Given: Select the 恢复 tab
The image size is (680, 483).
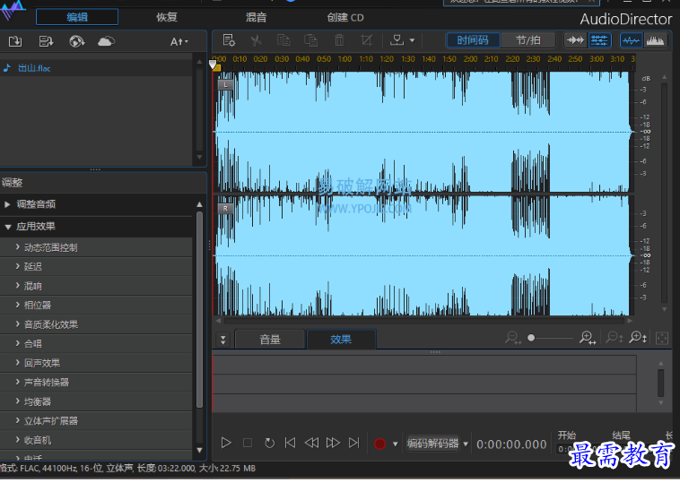Looking at the screenshot, I should point(167,17).
